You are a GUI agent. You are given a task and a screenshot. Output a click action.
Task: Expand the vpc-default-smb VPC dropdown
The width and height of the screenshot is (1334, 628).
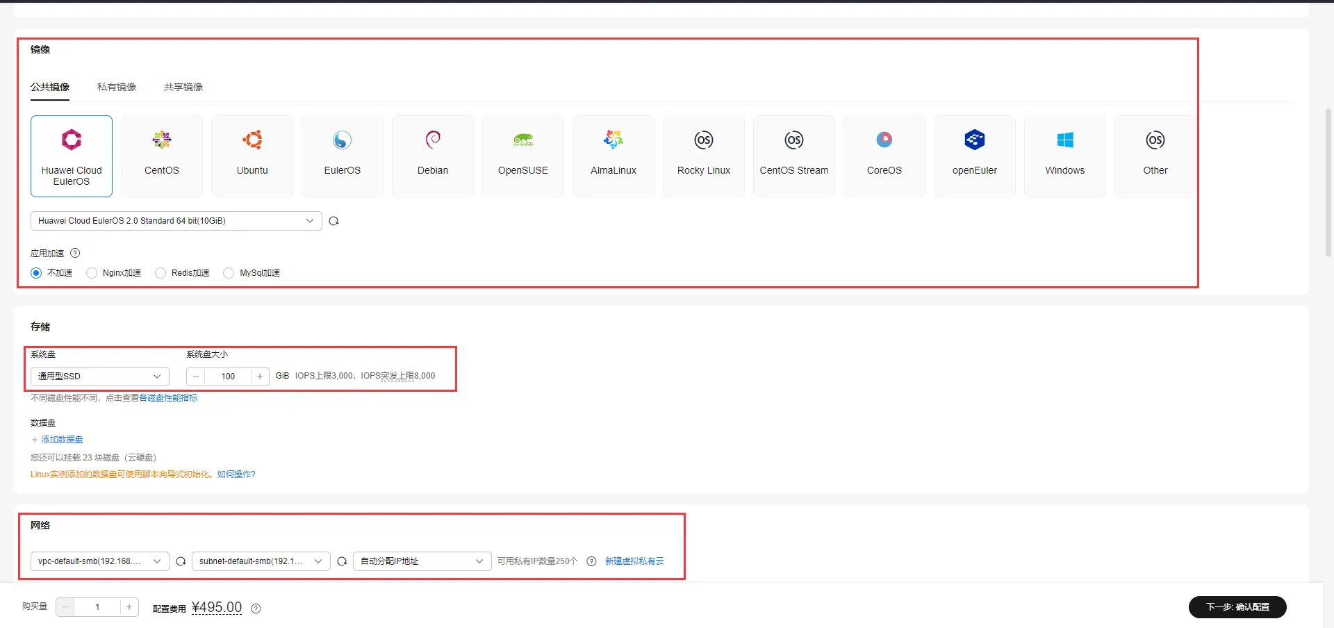click(x=100, y=561)
